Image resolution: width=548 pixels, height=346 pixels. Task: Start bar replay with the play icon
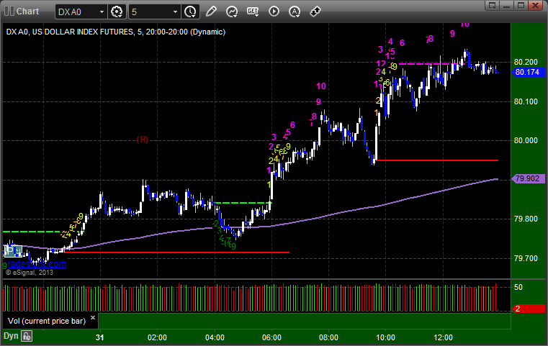pos(274,12)
